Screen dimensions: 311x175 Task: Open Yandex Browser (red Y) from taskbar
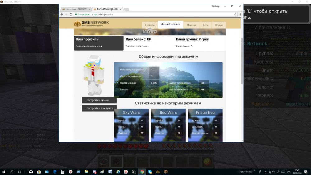(x=71, y=172)
